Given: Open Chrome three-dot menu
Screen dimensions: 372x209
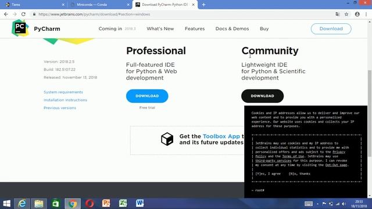Looking at the screenshot, I should (x=366, y=14).
